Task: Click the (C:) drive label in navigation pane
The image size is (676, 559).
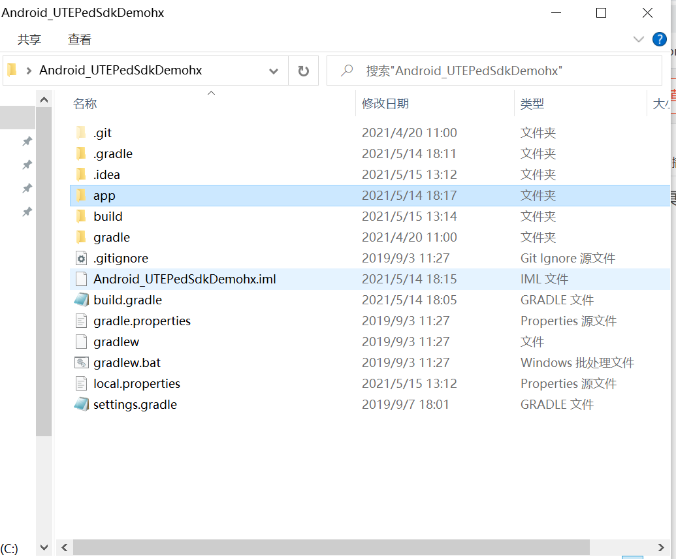Action: (9, 549)
